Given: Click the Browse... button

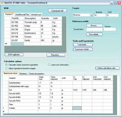Looking at the screenshot, I should [x=94, y=26].
